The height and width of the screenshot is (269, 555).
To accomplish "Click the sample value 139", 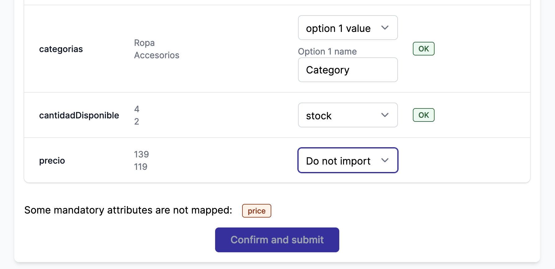I will pos(141,154).
